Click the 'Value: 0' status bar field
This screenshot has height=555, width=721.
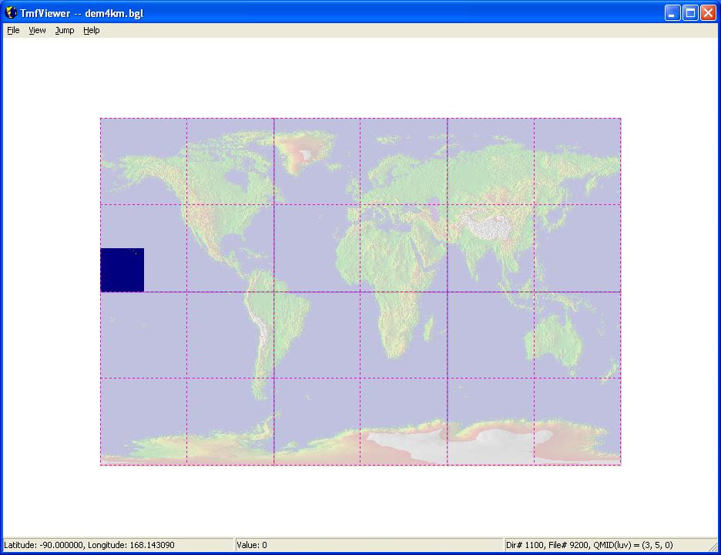369,545
